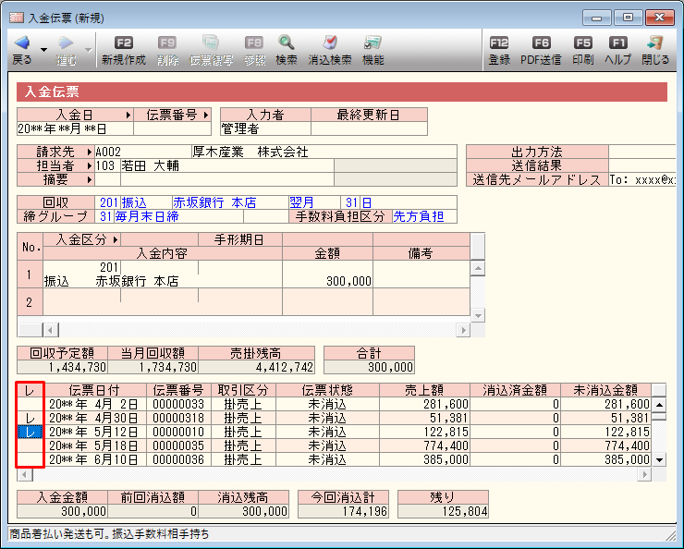Click payment grid scroll right arrow
This screenshot has width=684, height=549.
tap(463, 330)
